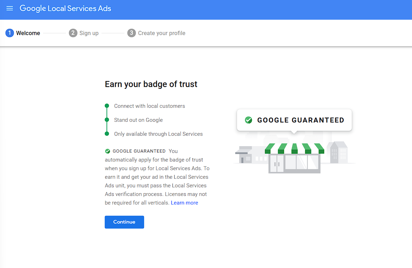
Task: Click the green bullet beside 'Stand out on Google'
Action: pos(107,120)
